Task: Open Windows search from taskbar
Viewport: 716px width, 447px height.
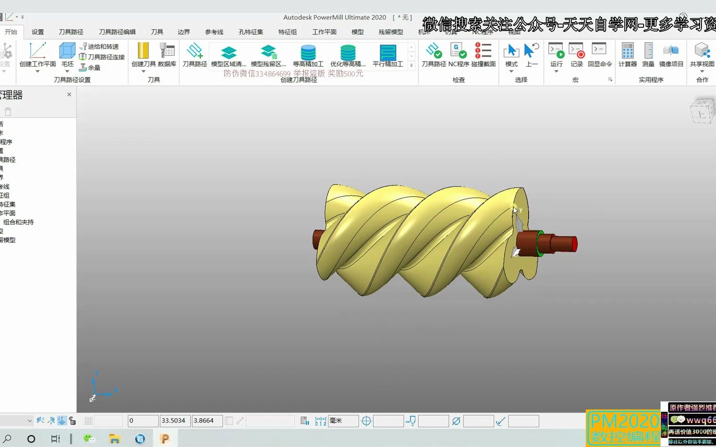Action: coord(8,439)
